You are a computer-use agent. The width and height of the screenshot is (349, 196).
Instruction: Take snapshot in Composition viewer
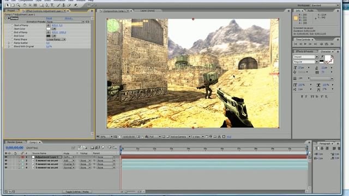pos(139,137)
